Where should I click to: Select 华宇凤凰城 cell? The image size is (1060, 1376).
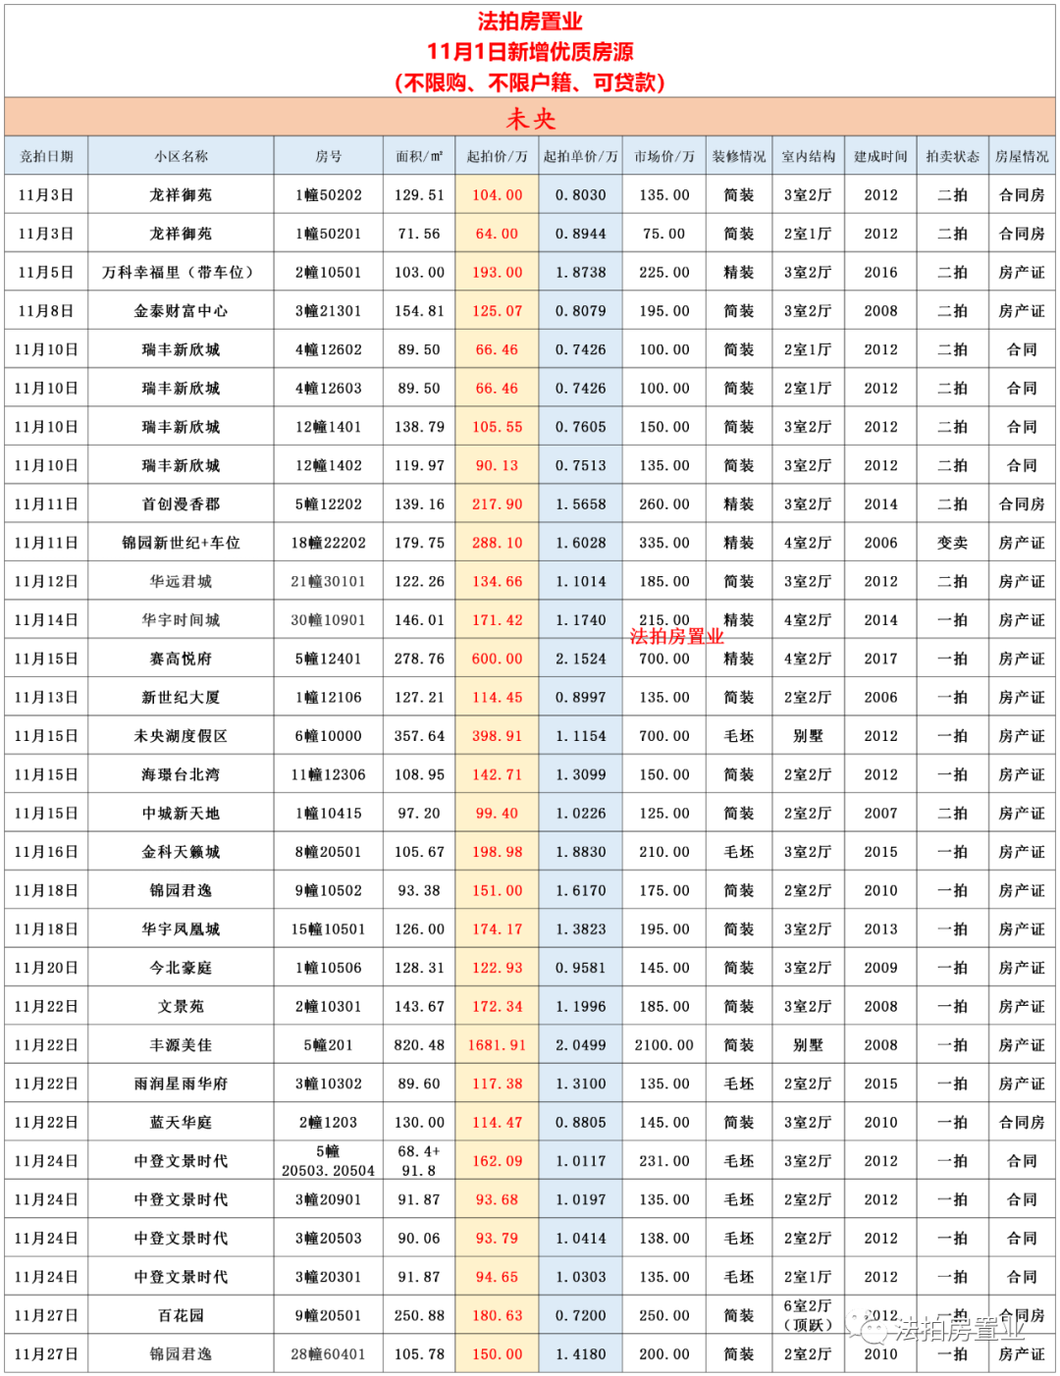coord(181,929)
